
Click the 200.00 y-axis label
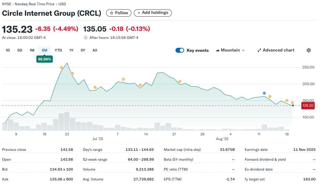[x=308, y=84]
